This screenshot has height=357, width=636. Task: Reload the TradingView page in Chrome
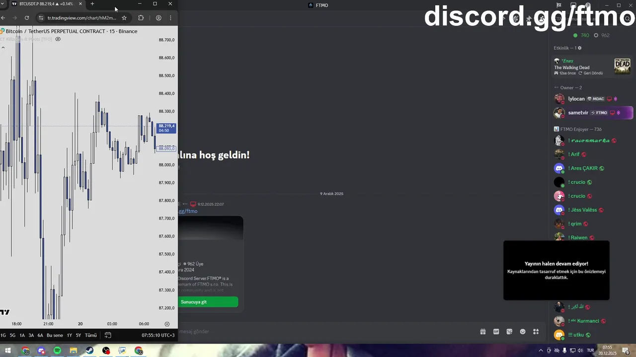pyautogui.click(x=27, y=18)
